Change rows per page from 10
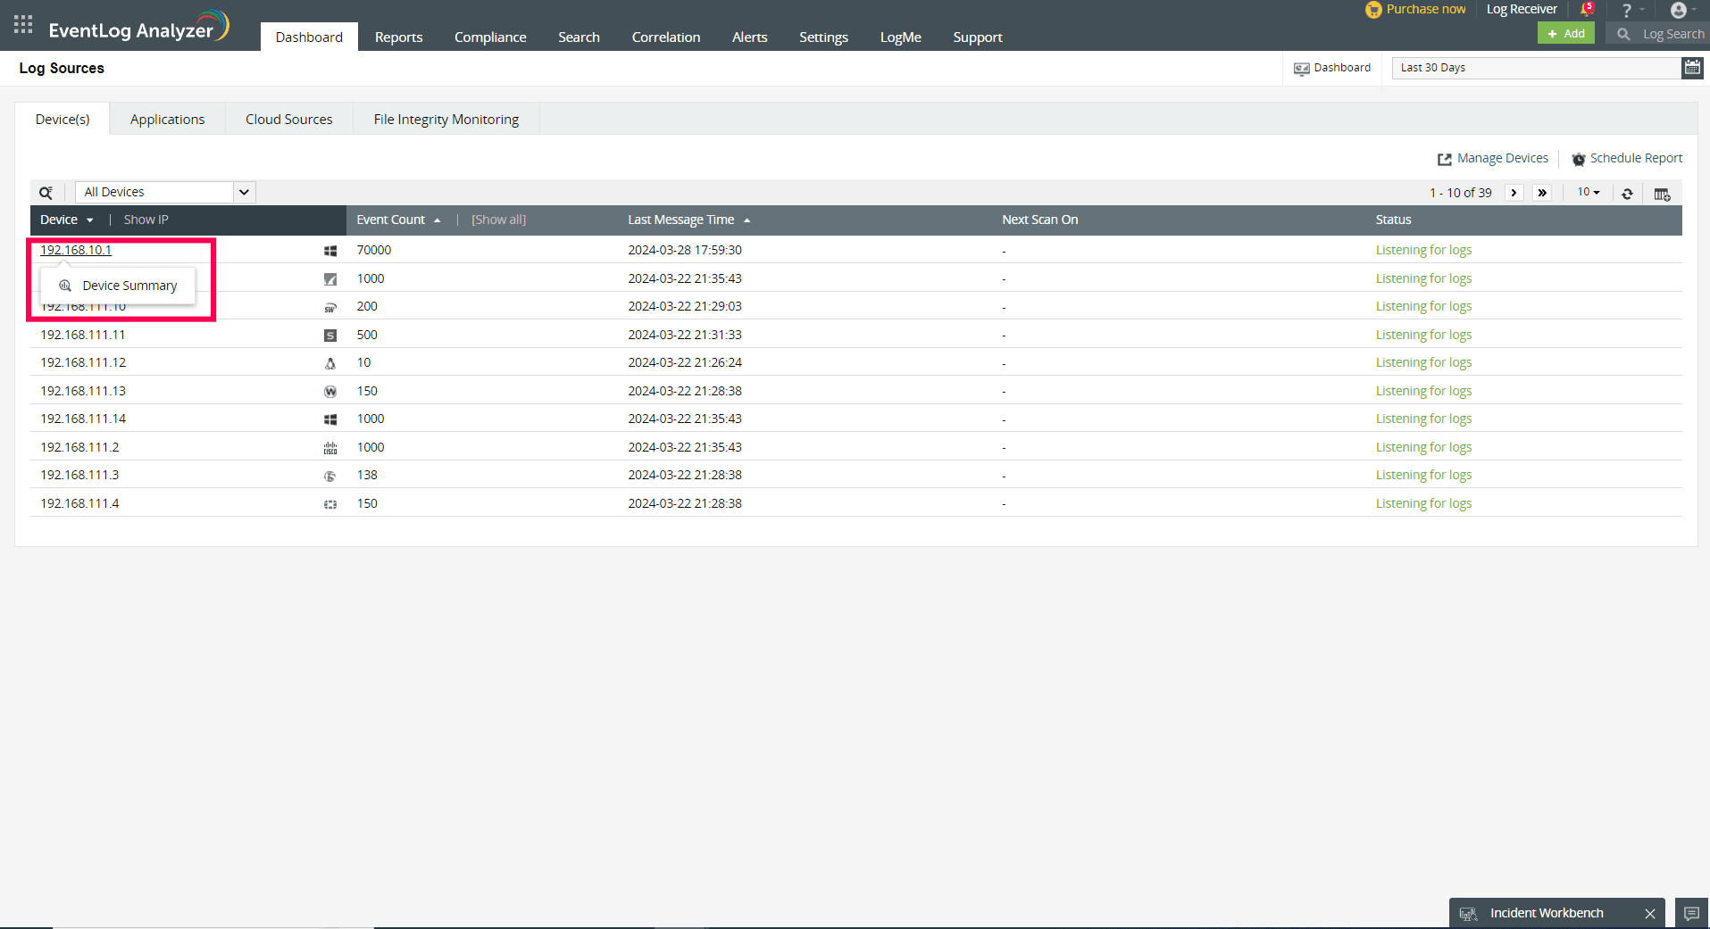 1589,192
